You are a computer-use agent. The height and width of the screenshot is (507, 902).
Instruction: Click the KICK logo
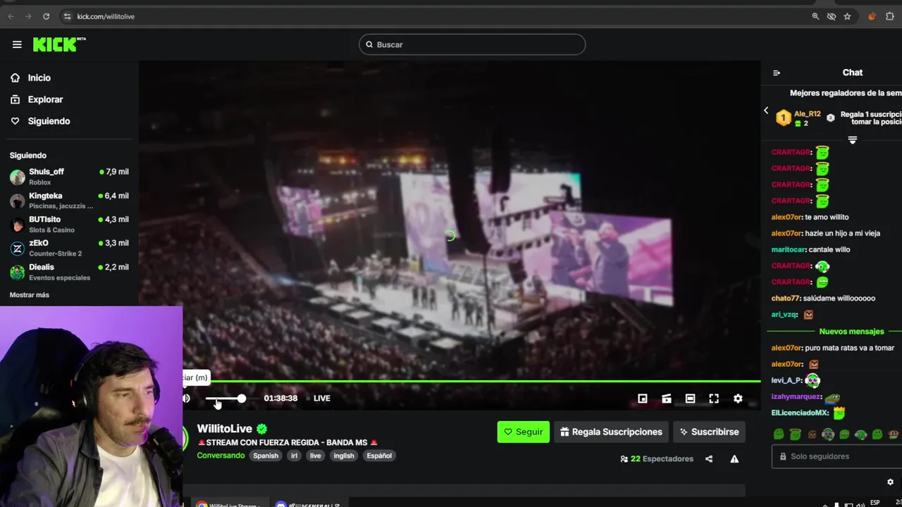tap(59, 44)
